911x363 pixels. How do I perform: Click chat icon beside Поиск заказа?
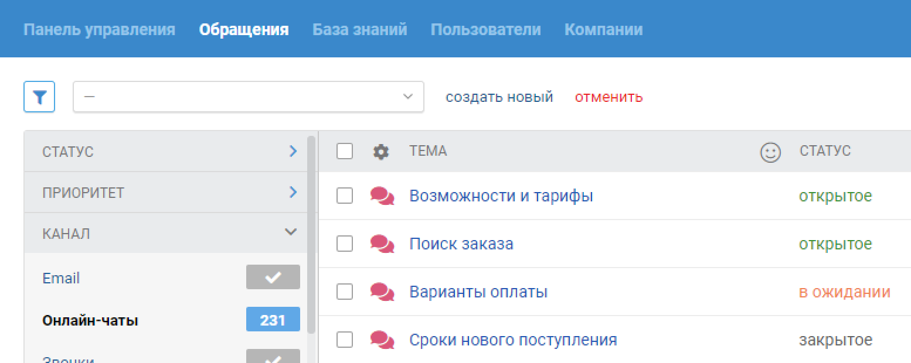pos(382,244)
